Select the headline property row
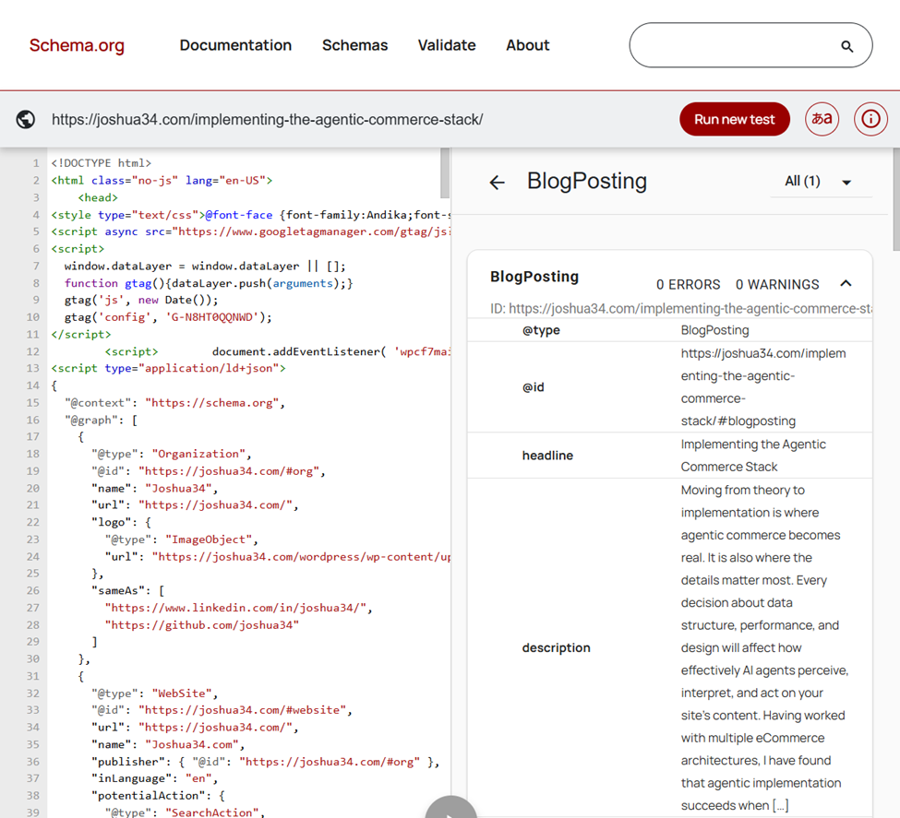The image size is (900, 818). pos(669,456)
